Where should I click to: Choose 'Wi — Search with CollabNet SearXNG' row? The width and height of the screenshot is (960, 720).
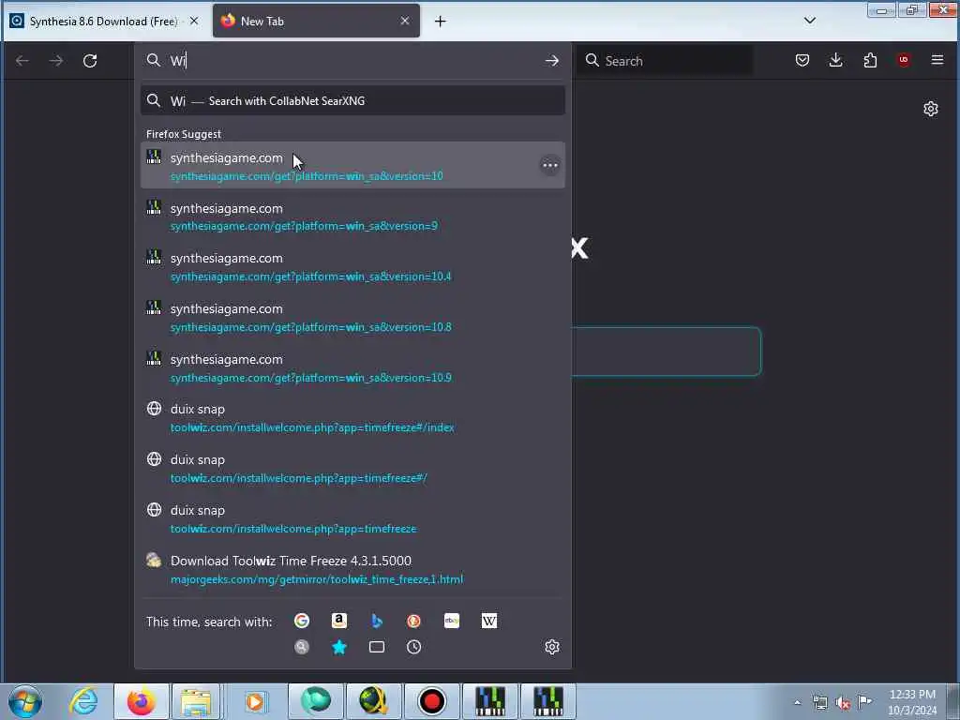[352, 101]
